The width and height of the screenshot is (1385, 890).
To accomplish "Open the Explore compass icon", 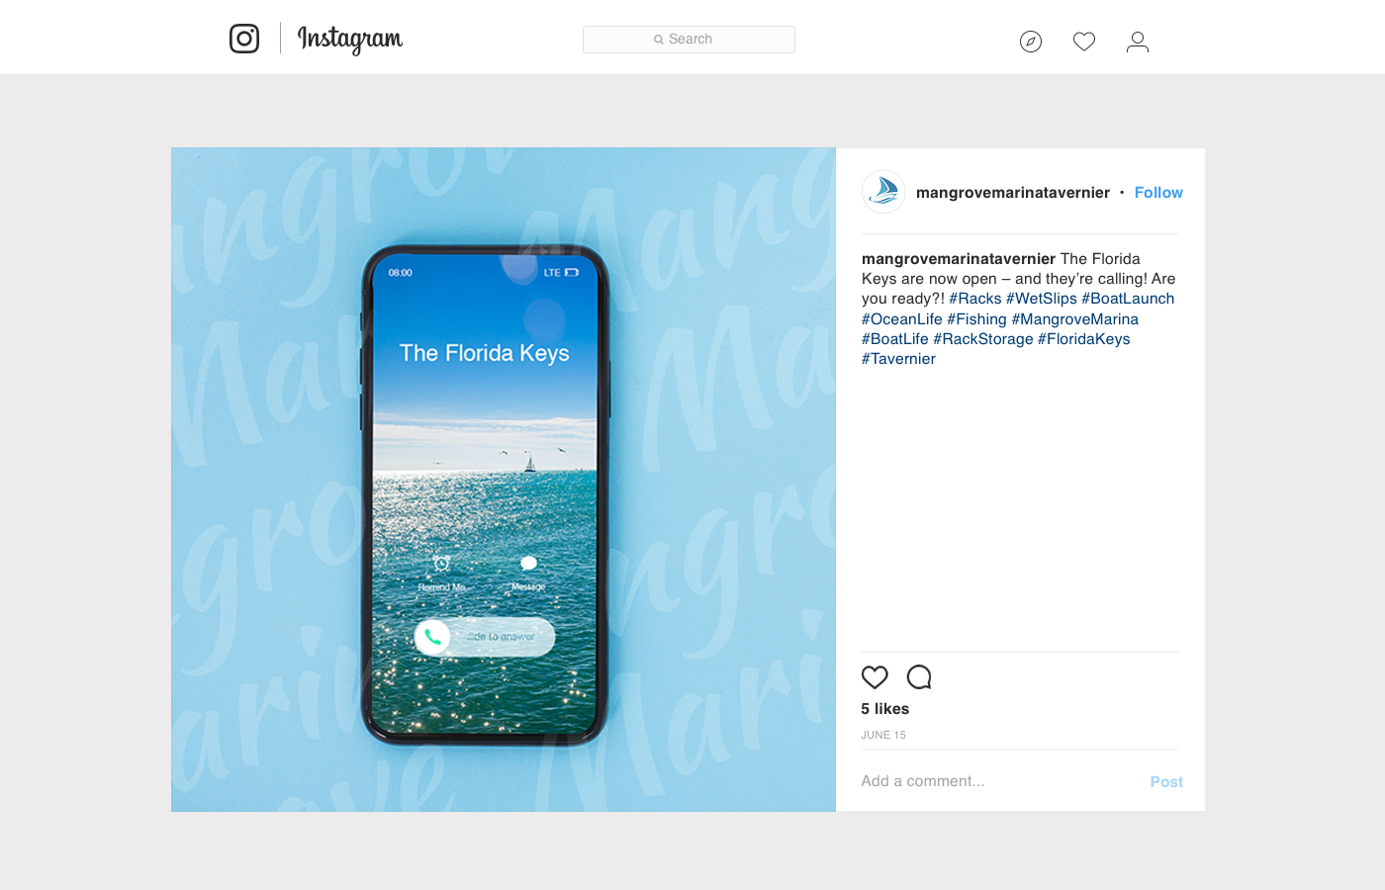I will click(x=1031, y=42).
